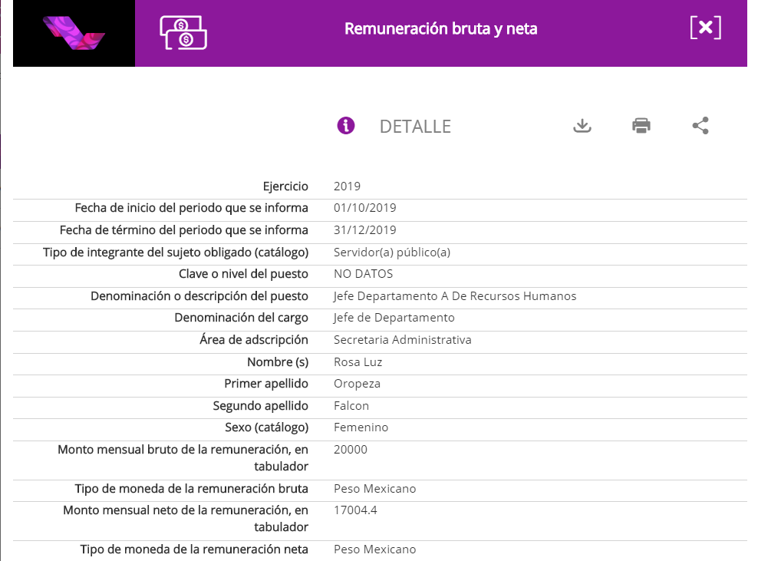The height and width of the screenshot is (561, 758).
Task: Click the 'Primer apellido' label
Action: click(x=266, y=384)
